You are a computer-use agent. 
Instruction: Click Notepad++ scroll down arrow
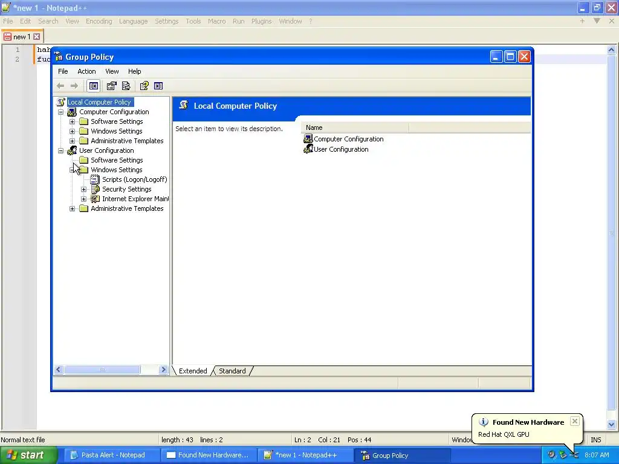click(x=611, y=425)
